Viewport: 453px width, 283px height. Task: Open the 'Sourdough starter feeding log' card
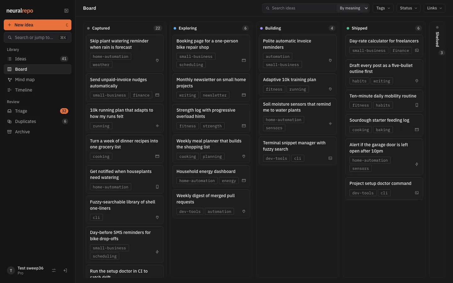(x=384, y=125)
